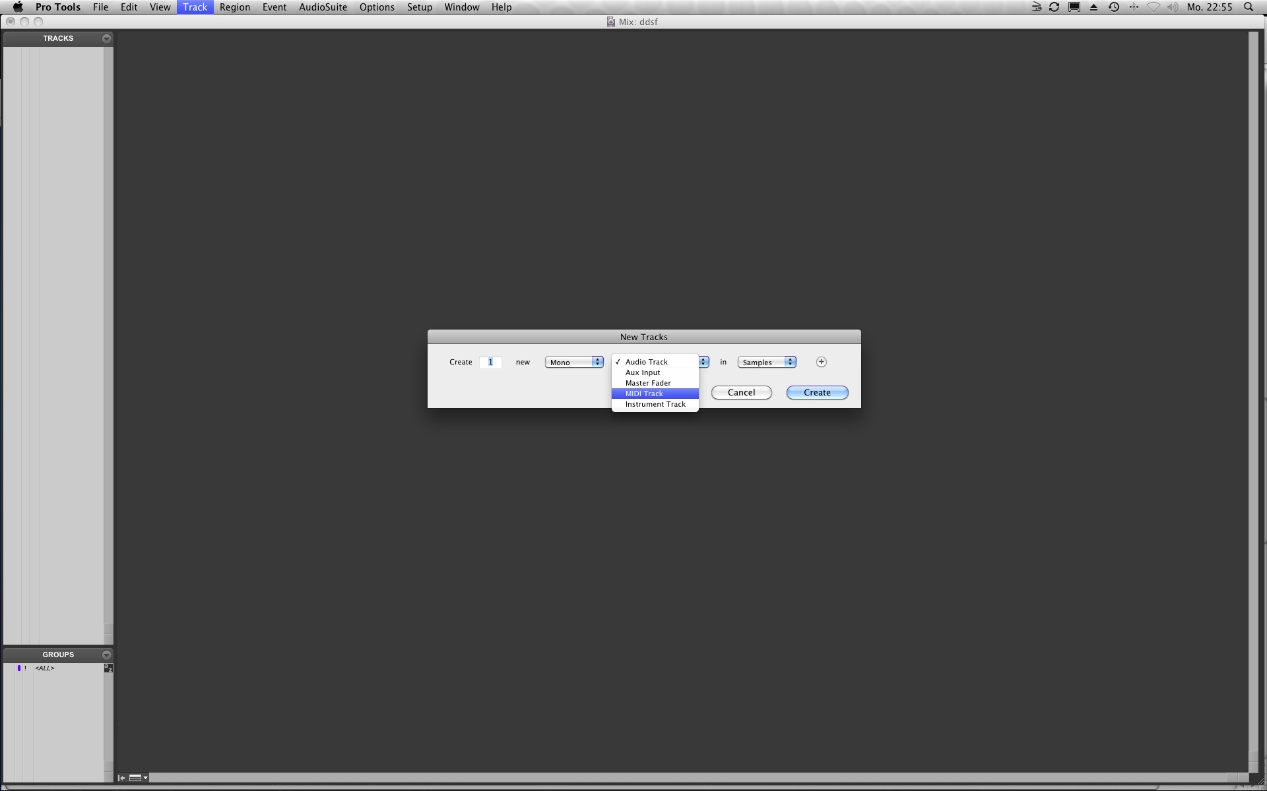The height and width of the screenshot is (791, 1267).
Task: Choose Aux Input in the track type list
Action: click(x=655, y=372)
